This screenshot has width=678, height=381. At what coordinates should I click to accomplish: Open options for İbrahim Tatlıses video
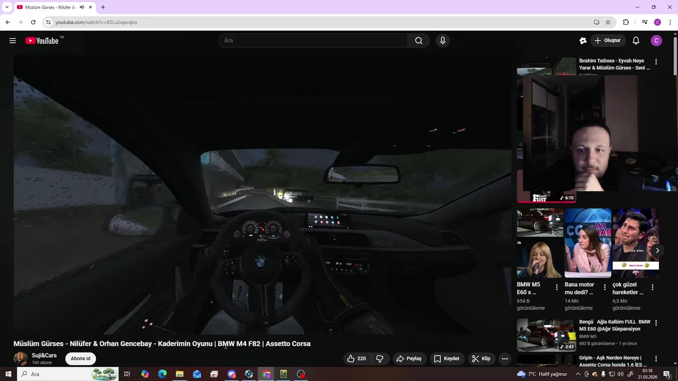coord(656,62)
